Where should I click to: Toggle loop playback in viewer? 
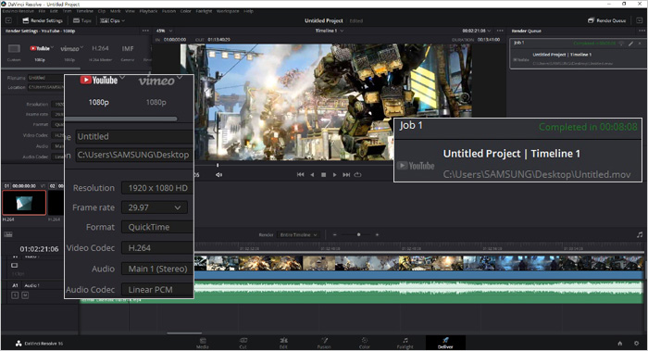(358, 175)
